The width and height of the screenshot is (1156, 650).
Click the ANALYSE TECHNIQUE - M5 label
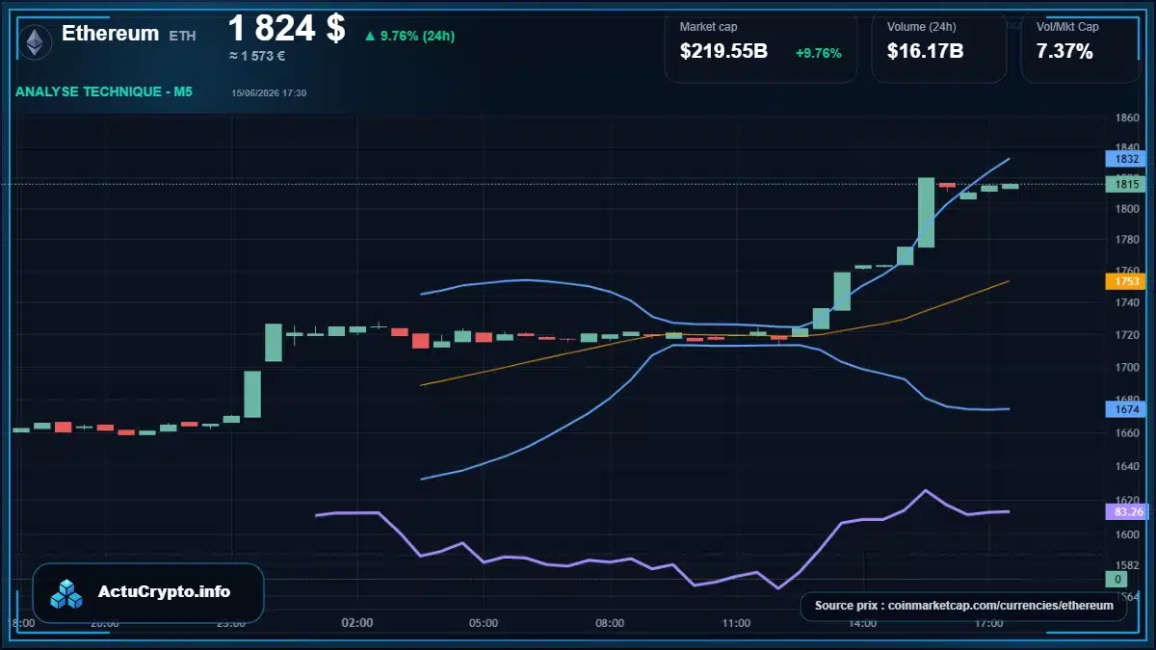coord(104,91)
